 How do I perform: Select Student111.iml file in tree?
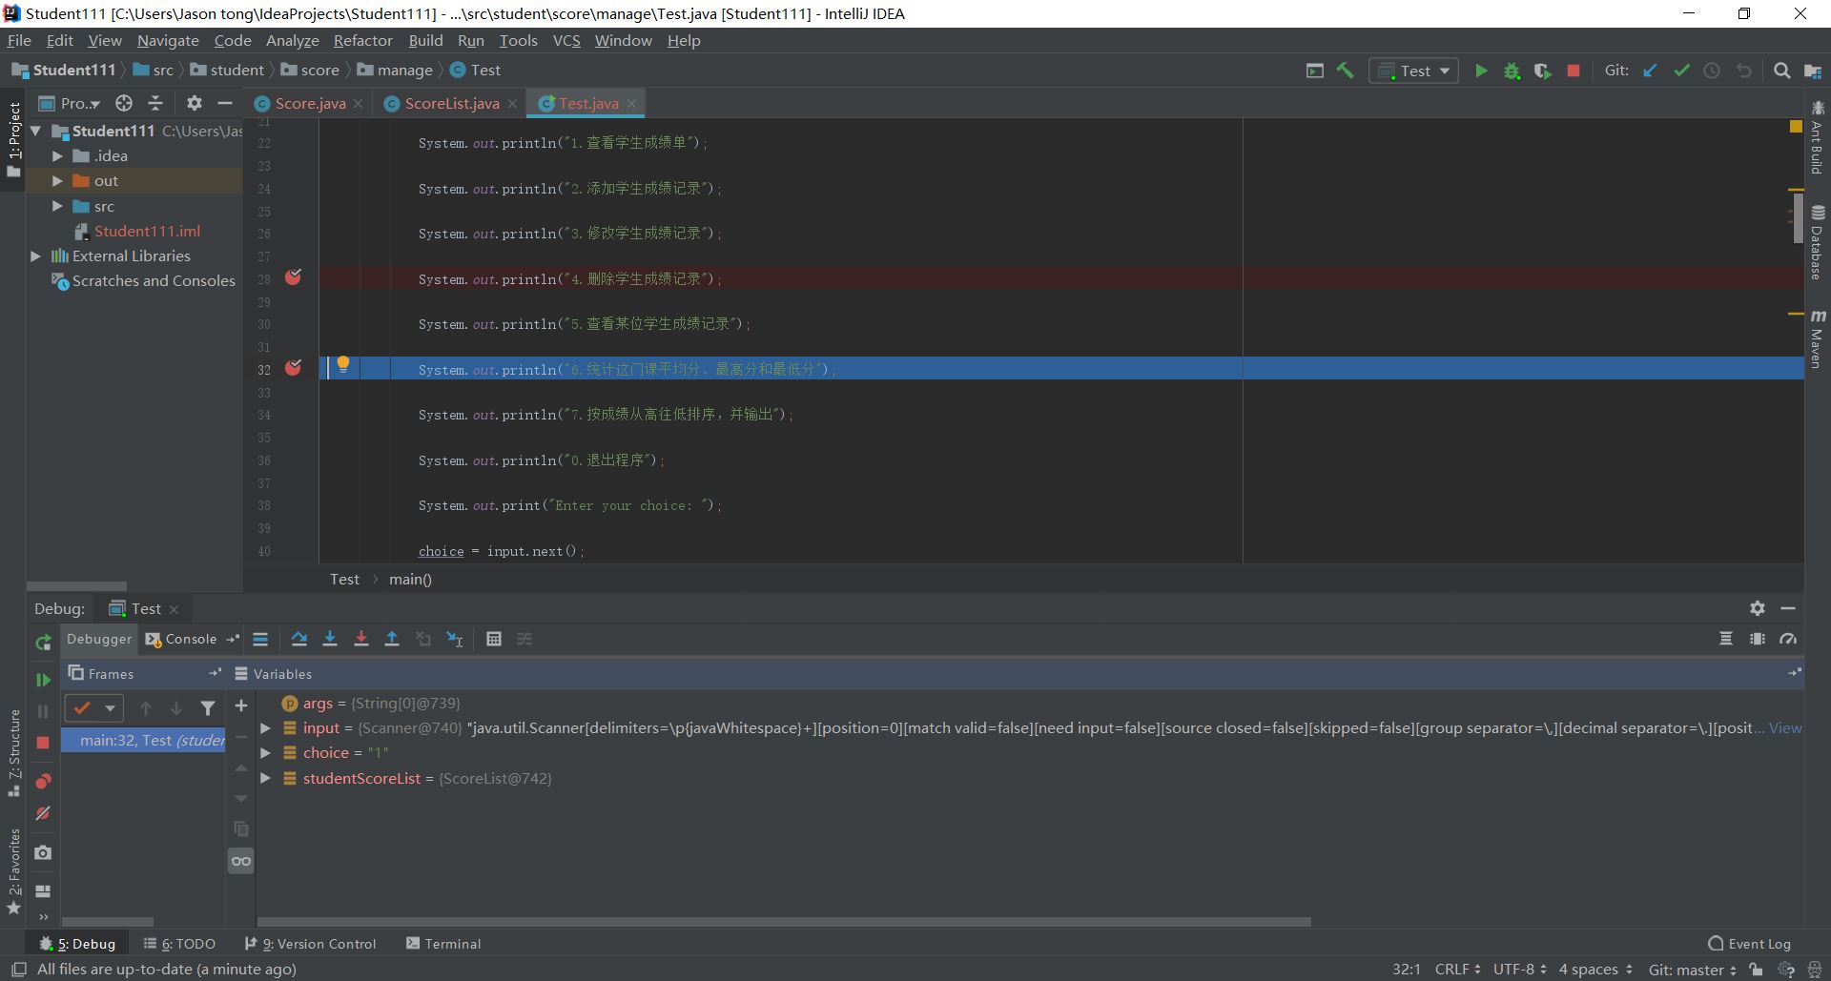147,231
